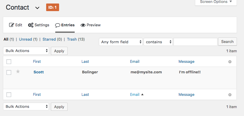Click the Preview eye icon
Screen dimensions: 244x116
[x=83, y=25]
